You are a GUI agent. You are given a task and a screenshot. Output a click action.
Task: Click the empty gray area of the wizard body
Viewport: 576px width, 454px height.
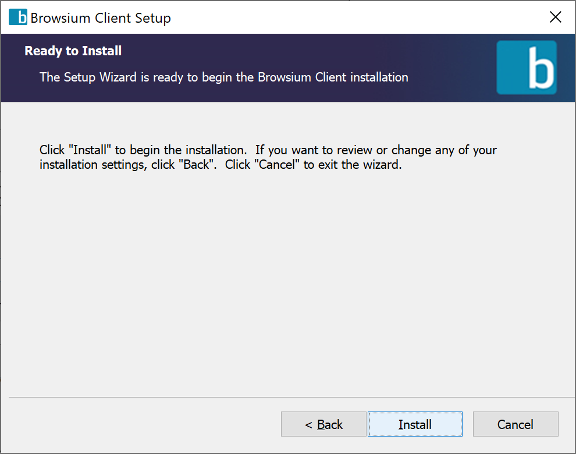click(x=291, y=279)
